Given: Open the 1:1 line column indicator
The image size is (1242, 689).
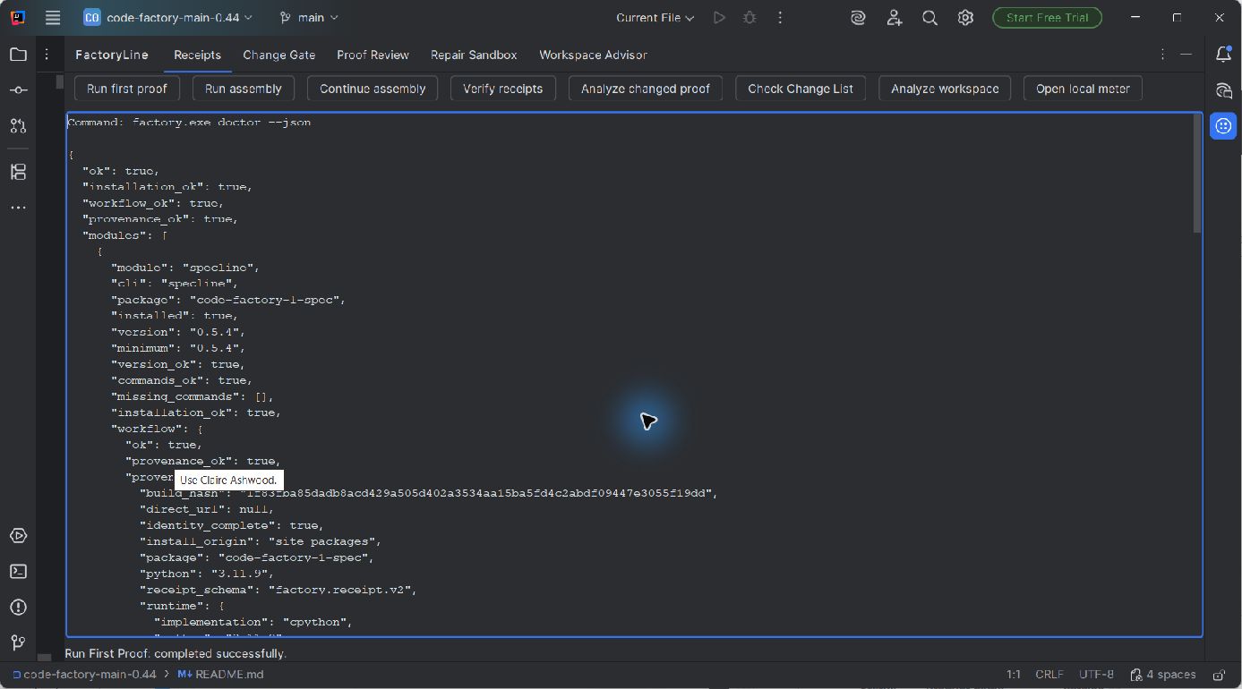Looking at the screenshot, I should pos(1014,675).
